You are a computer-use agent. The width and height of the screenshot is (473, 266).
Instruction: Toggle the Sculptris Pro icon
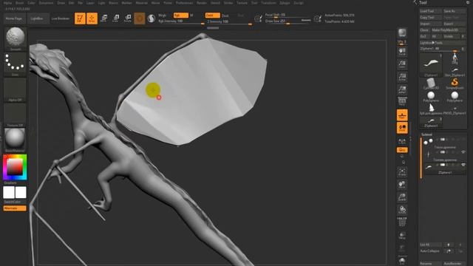click(x=151, y=18)
